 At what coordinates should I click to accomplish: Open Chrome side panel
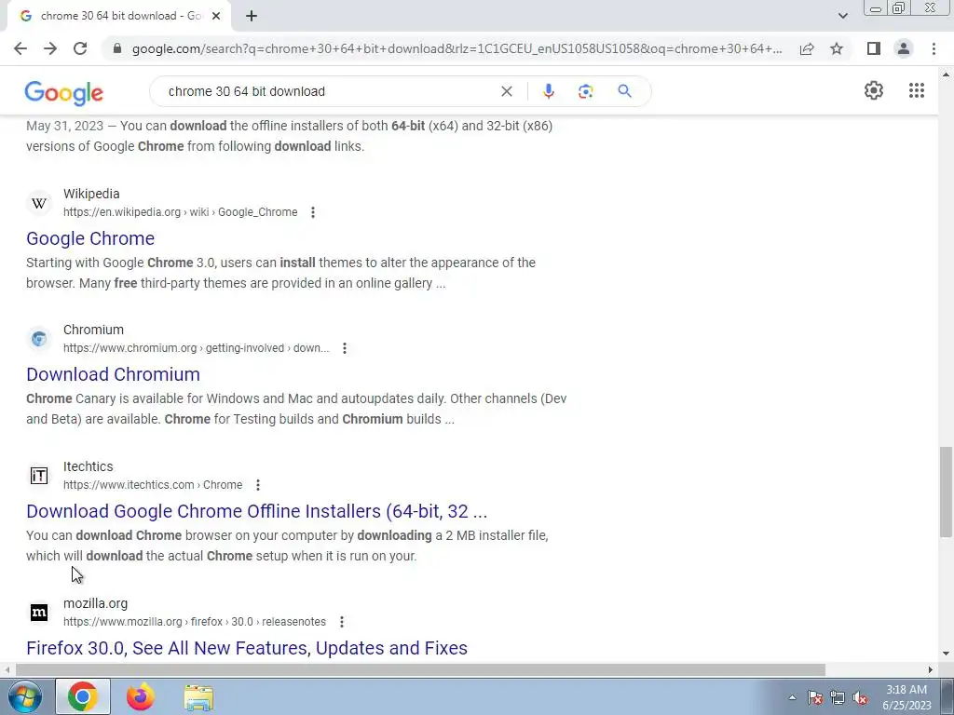(x=874, y=48)
